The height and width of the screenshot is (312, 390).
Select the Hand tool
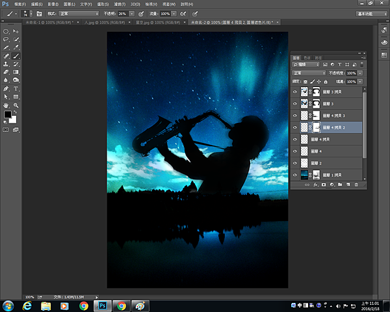point(6,105)
